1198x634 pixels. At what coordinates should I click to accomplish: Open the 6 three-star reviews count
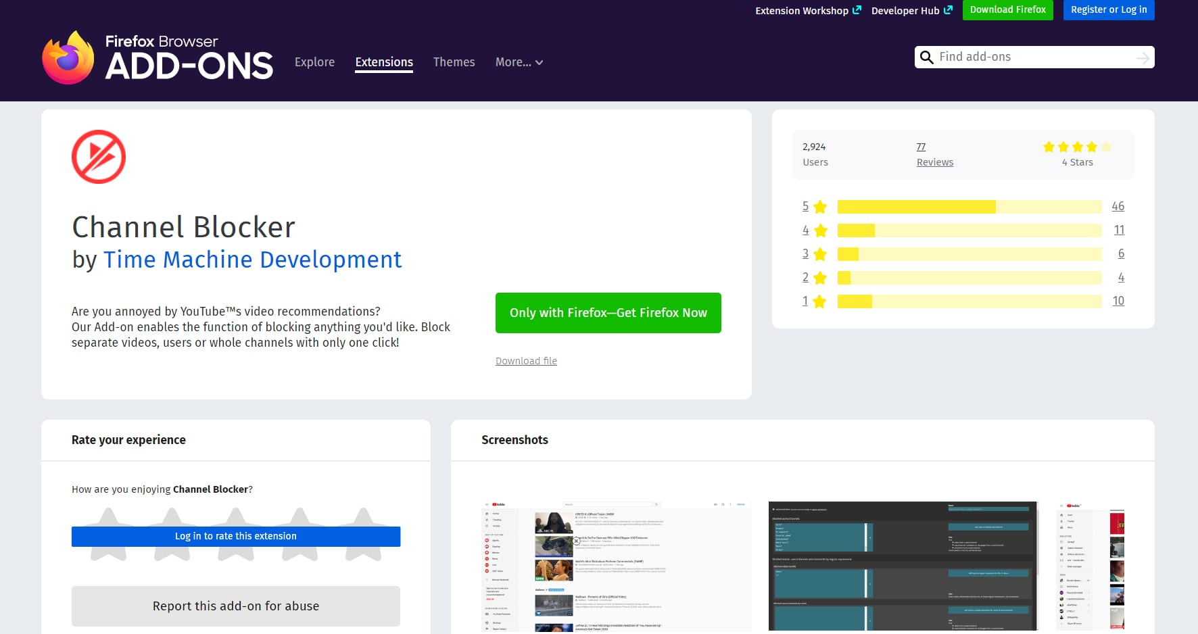click(x=1121, y=253)
